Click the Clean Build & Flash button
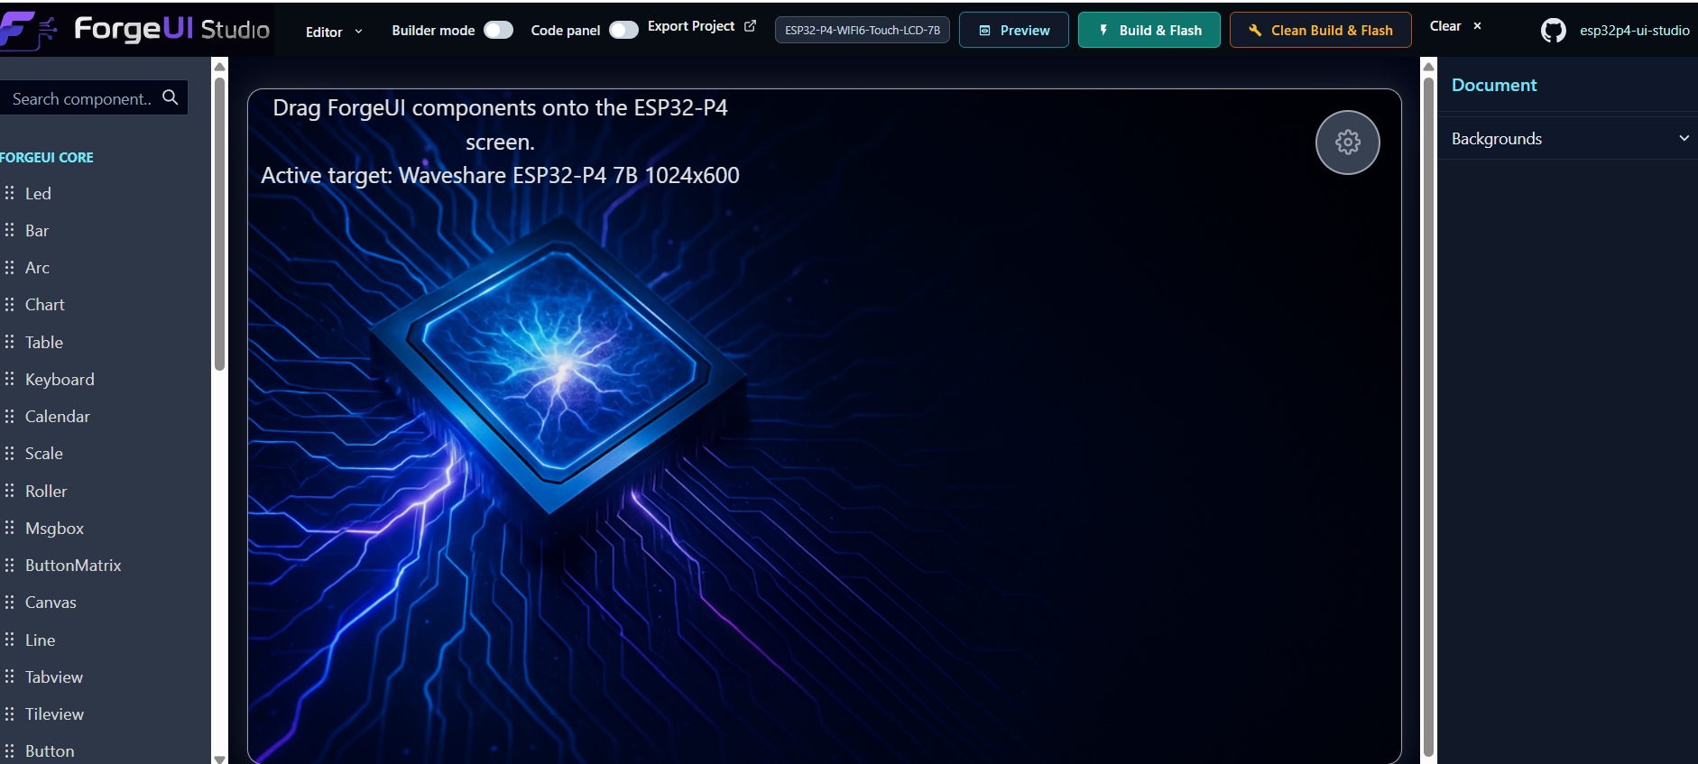Screen dimensions: 1698x764 (1321, 30)
